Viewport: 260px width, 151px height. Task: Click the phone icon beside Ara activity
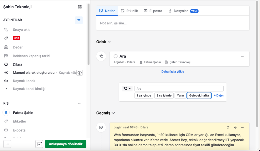pos(101,56)
